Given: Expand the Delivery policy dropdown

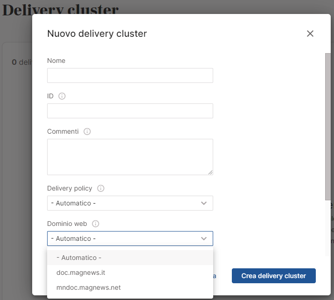Looking at the screenshot, I should [x=130, y=203].
